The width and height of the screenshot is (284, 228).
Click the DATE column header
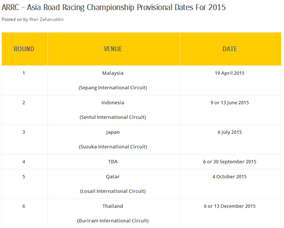coord(230,49)
